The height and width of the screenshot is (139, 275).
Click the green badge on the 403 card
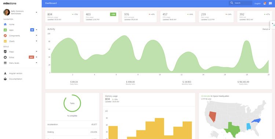click(x=113, y=14)
